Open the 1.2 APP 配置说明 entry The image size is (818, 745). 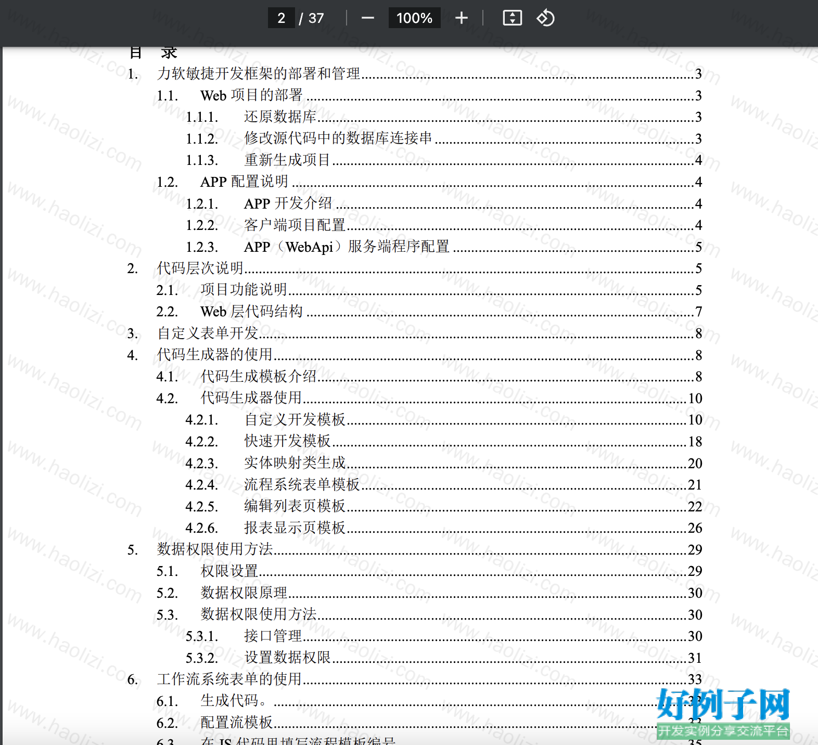[429, 182]
